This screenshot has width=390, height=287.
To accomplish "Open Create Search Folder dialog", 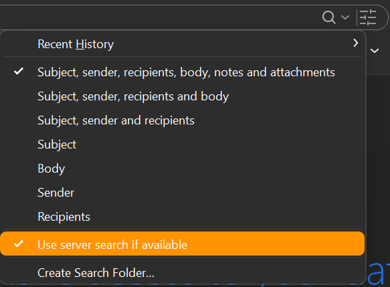I will tap(183, 272).
